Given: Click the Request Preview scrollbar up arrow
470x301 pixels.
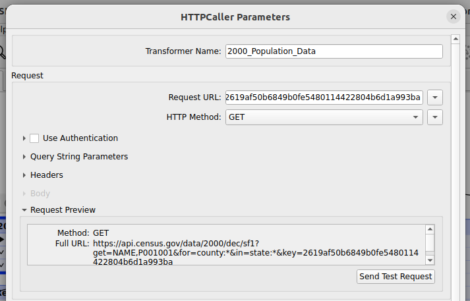Looking at the screenshot, I should 430,229.
